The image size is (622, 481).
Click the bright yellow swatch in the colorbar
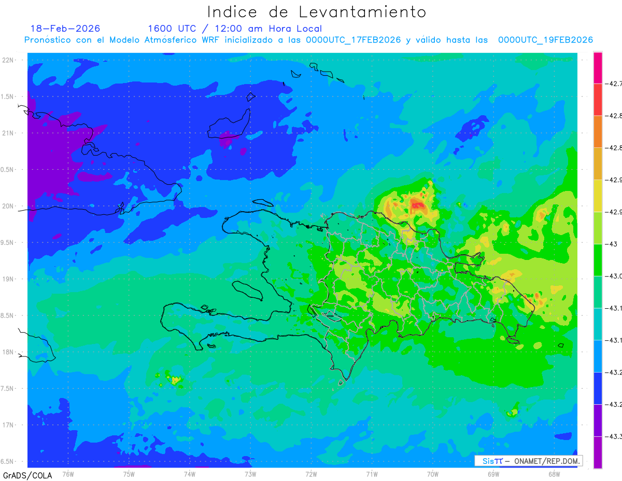point(598,196)
